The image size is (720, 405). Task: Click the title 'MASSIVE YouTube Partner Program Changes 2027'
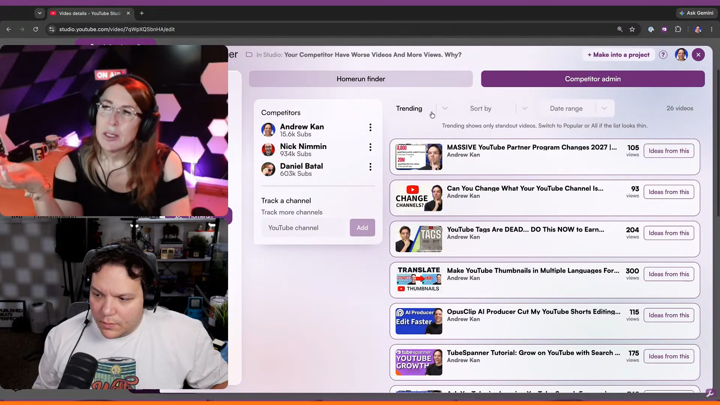click(x=532, y=147)
